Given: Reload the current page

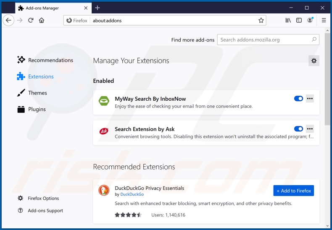Looking at the screenshot, I should click(31, 20).
